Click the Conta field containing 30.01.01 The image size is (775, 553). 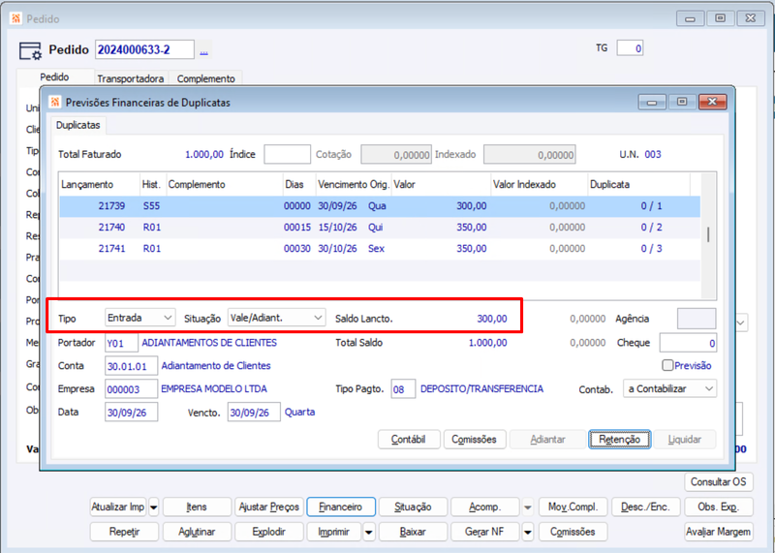pyautogui.click(x=131, y=366)
